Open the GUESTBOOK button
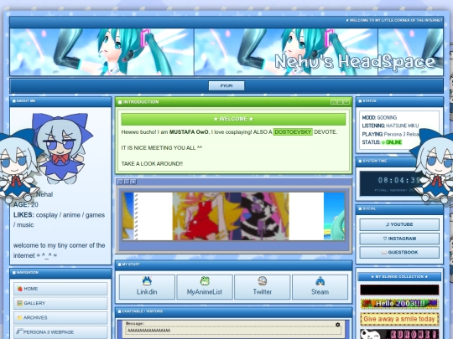453x339 pixels. 399,252
